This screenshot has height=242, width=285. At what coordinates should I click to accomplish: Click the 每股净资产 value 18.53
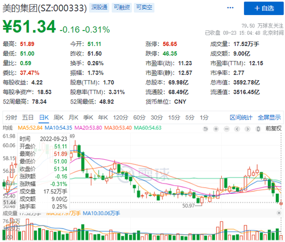click(x=45, y=92)
